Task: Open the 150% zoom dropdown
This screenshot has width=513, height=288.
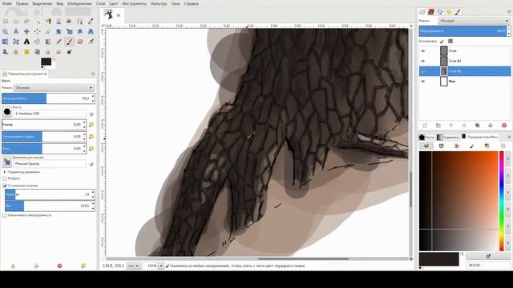Action: point(160,266)
